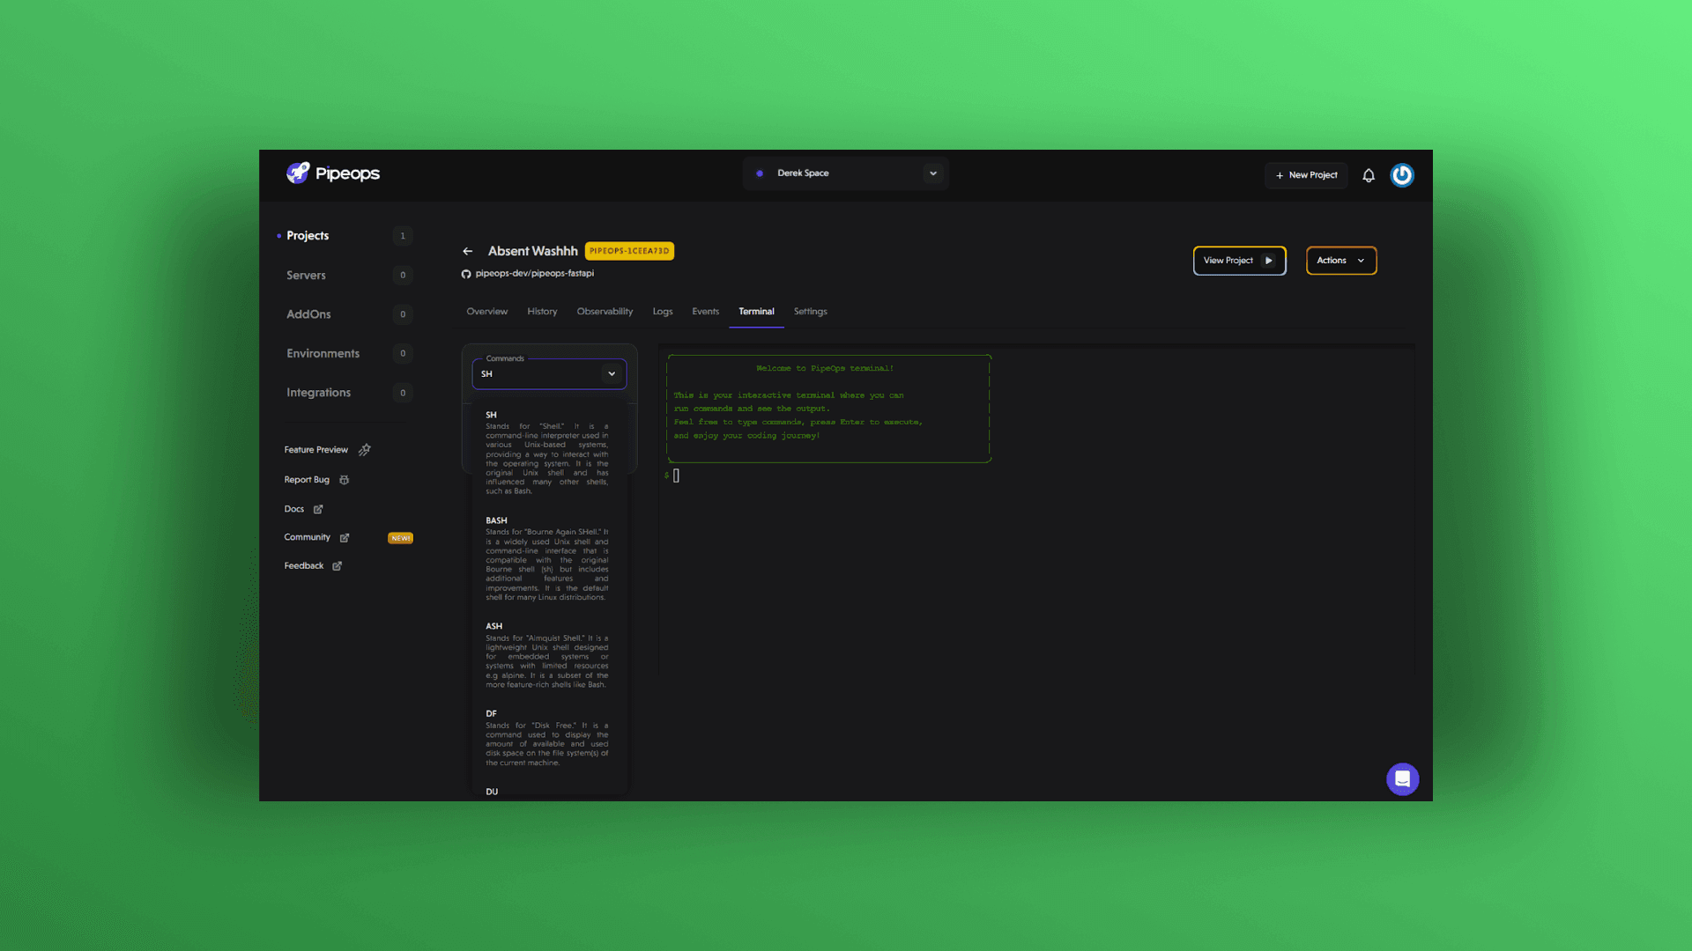Collapse the Commands SH dropdown
This screenshot has width=1692, height=951.
tap(549, 374)
